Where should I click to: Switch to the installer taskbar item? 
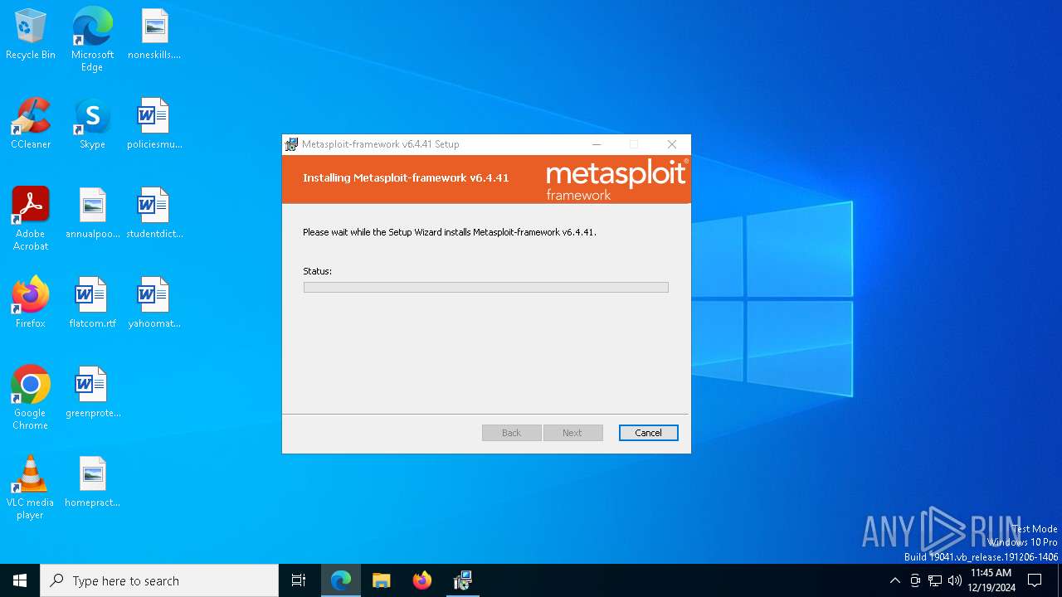[463, 580]
